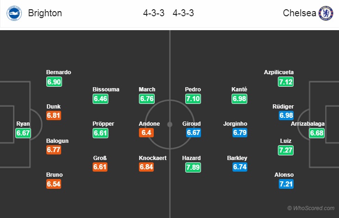Select Hazard's 7.89 rating badge
Viewport: 339px width, 218px height.
(193, 167)
